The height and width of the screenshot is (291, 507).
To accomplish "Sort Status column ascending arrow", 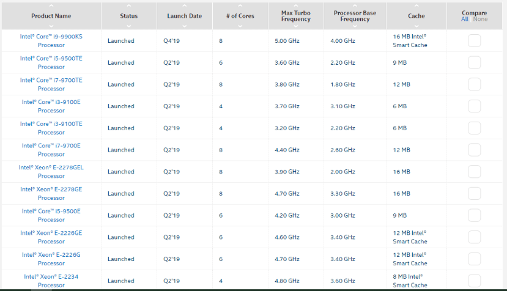I will [128, 6].
